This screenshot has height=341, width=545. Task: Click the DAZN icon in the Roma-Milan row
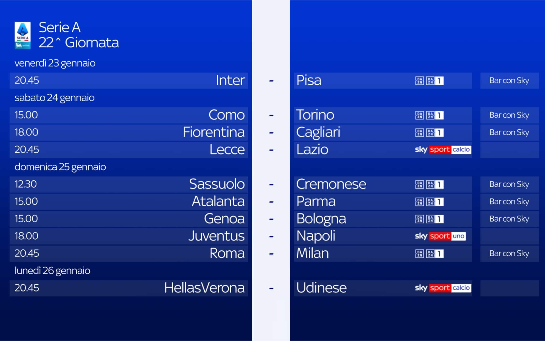click(419, 254)
